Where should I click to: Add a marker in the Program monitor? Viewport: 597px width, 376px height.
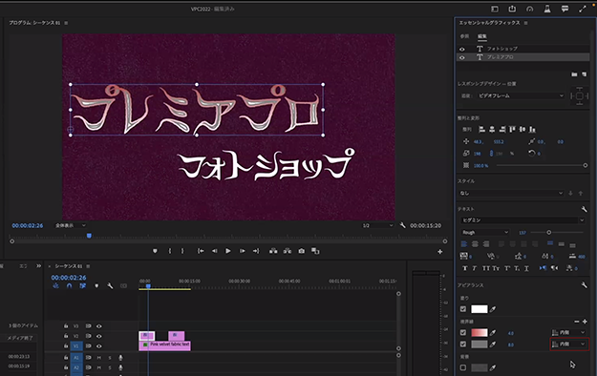pyautogui.click(x=155, y=251)
